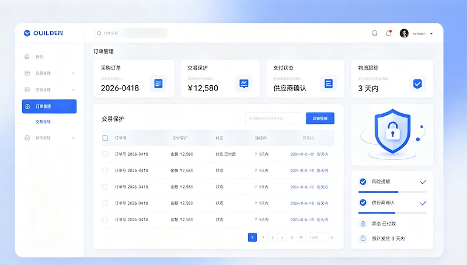Click the blue check circle beside 供应商确认 in right panel
The image size is (467, 265).
[363, 203]
